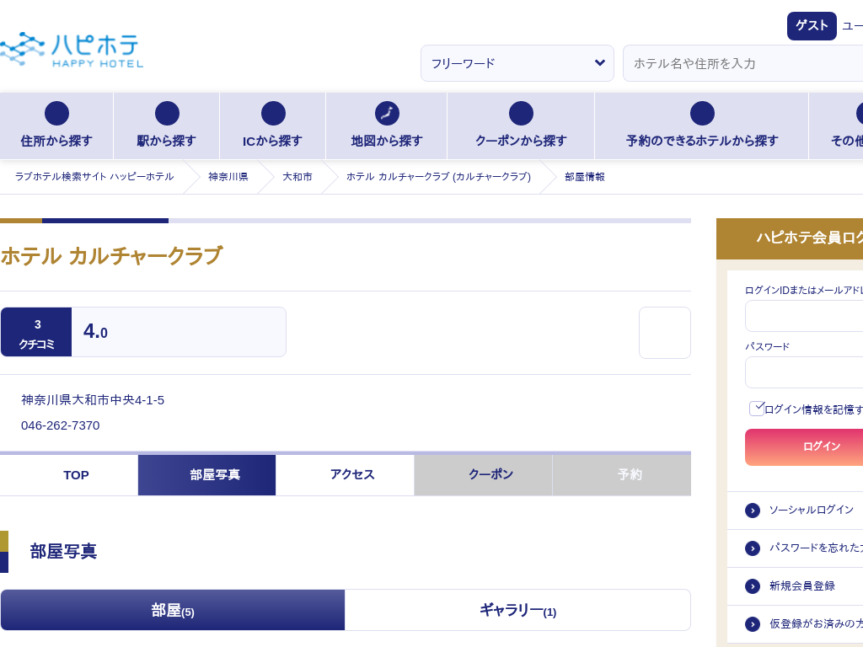Click the 3 クチコミ review count badge
This screenshot has height=647, width=863.
(x=36, y=332)
